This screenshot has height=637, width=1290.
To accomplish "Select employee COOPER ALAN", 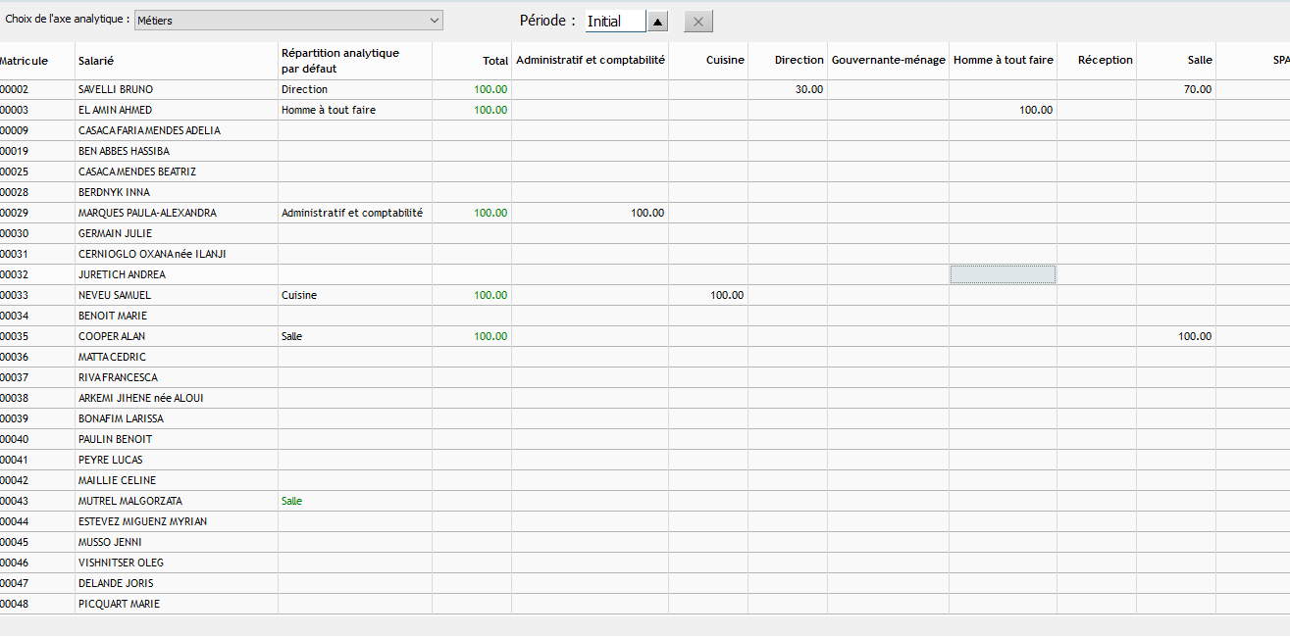I will click(112, 336).
